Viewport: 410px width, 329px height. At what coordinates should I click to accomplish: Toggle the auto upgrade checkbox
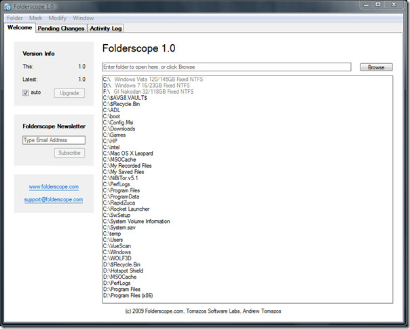[26, 92]
